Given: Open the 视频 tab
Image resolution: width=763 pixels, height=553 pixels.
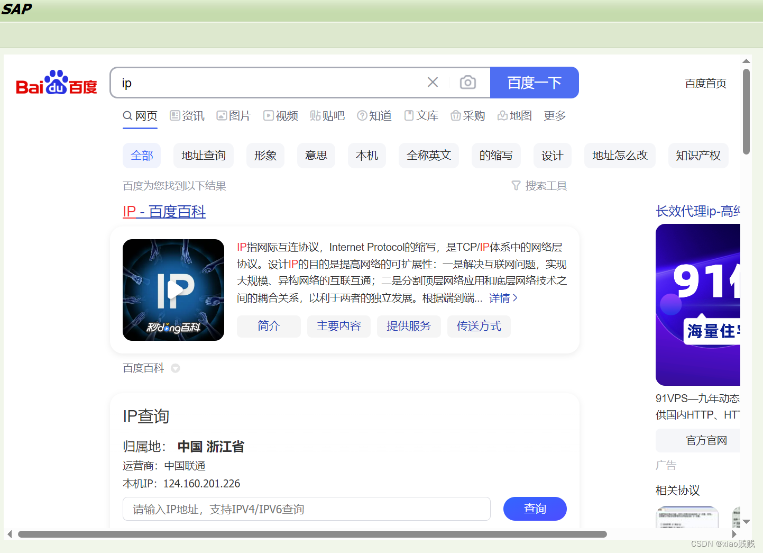Looking at the screenshot, I should (x=281, y=116).
